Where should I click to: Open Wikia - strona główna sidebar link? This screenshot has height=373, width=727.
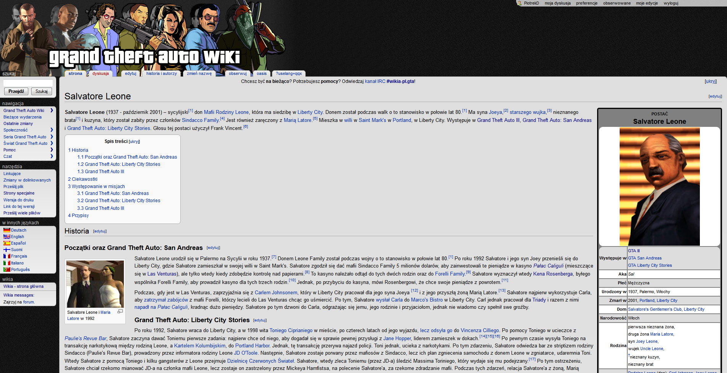(23, 286)
